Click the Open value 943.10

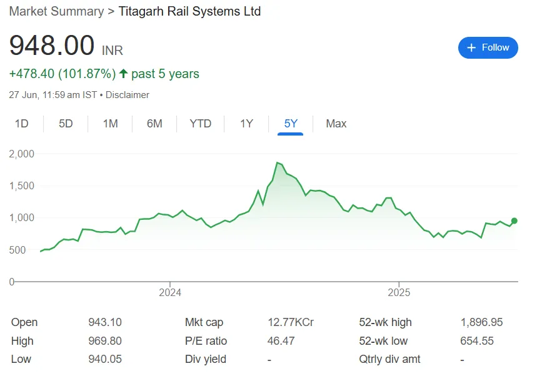pos(105,322)
